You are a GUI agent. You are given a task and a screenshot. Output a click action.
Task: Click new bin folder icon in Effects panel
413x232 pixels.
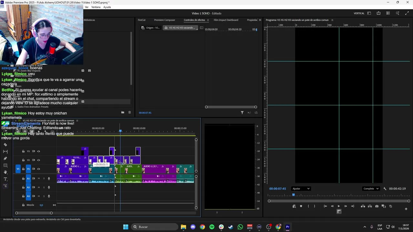[123, 112]
